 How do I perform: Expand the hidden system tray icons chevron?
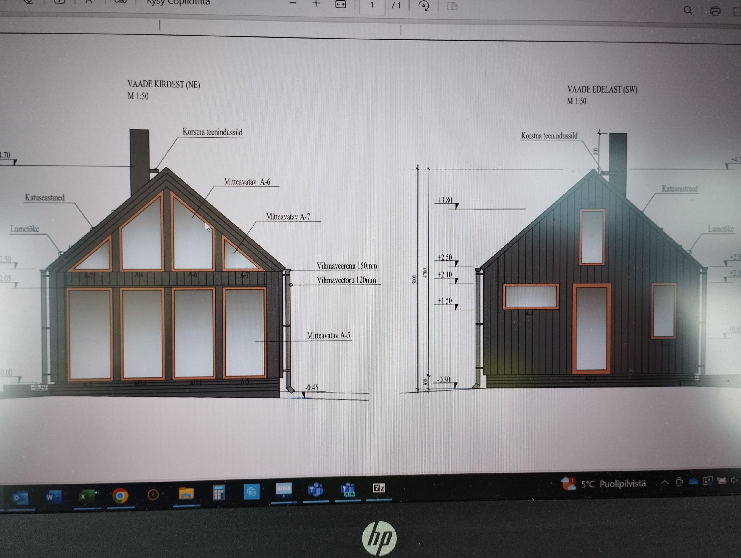[665, 483]
